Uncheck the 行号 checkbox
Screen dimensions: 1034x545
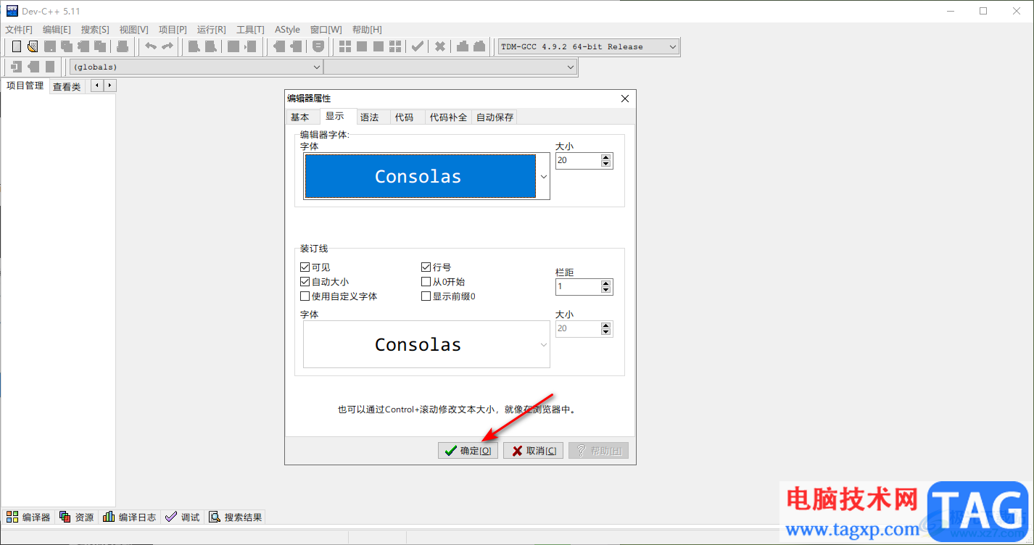(x=426, y=267)
